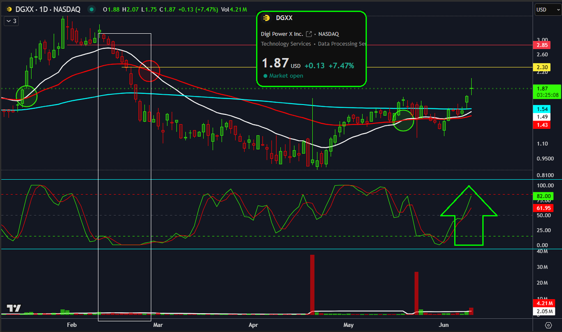This screenshot has height=332, width=562.
Task: Open chart settings gear icon on the time axis
Action: (548, 324)
